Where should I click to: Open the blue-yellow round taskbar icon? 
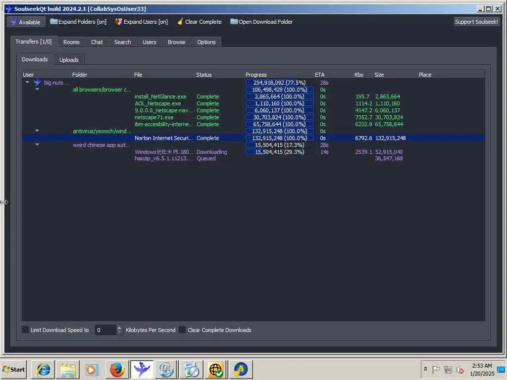tap(241, 369)
